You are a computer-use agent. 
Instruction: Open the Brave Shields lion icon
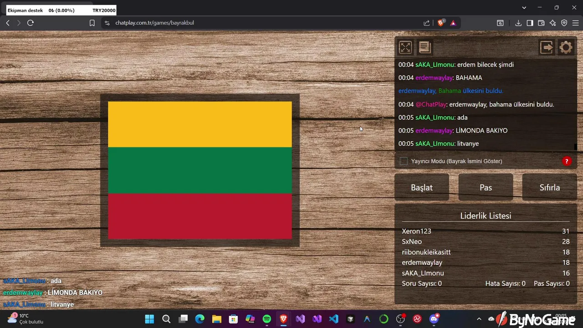[440, 23]
